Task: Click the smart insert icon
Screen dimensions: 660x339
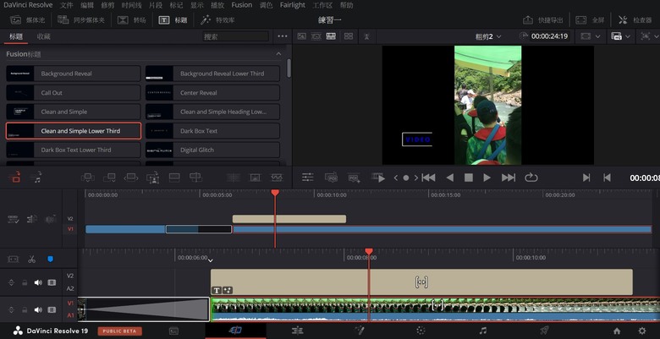Action: point(87,178)
